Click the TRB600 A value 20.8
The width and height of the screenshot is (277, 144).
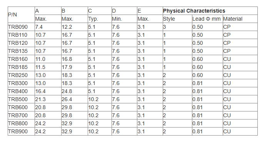(x=48, y=108)
